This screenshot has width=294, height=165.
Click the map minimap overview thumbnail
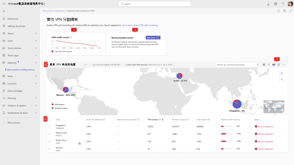point(274,107)
